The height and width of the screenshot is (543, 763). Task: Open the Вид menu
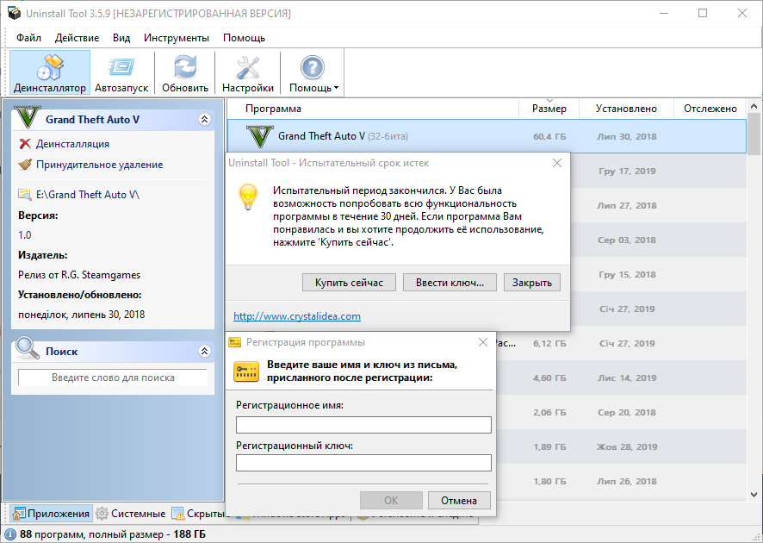tap(121, 38)
